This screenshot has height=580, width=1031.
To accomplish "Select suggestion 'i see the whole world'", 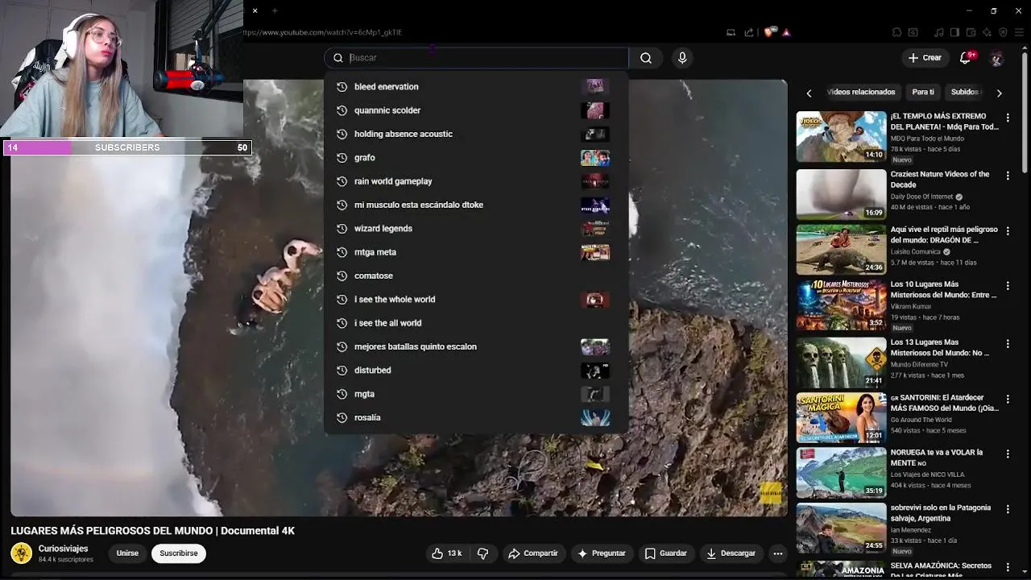I will pyautogui.click(x=475, y=300).
